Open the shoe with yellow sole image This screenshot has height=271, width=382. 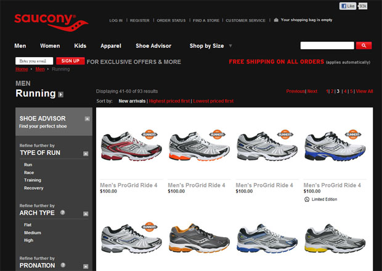(x=335, y=238)
